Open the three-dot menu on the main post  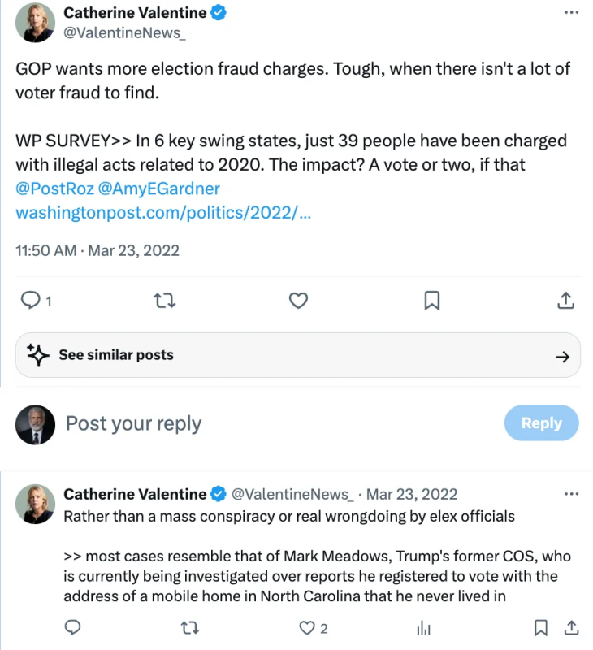pyautogui.click(x=571, y=12)
